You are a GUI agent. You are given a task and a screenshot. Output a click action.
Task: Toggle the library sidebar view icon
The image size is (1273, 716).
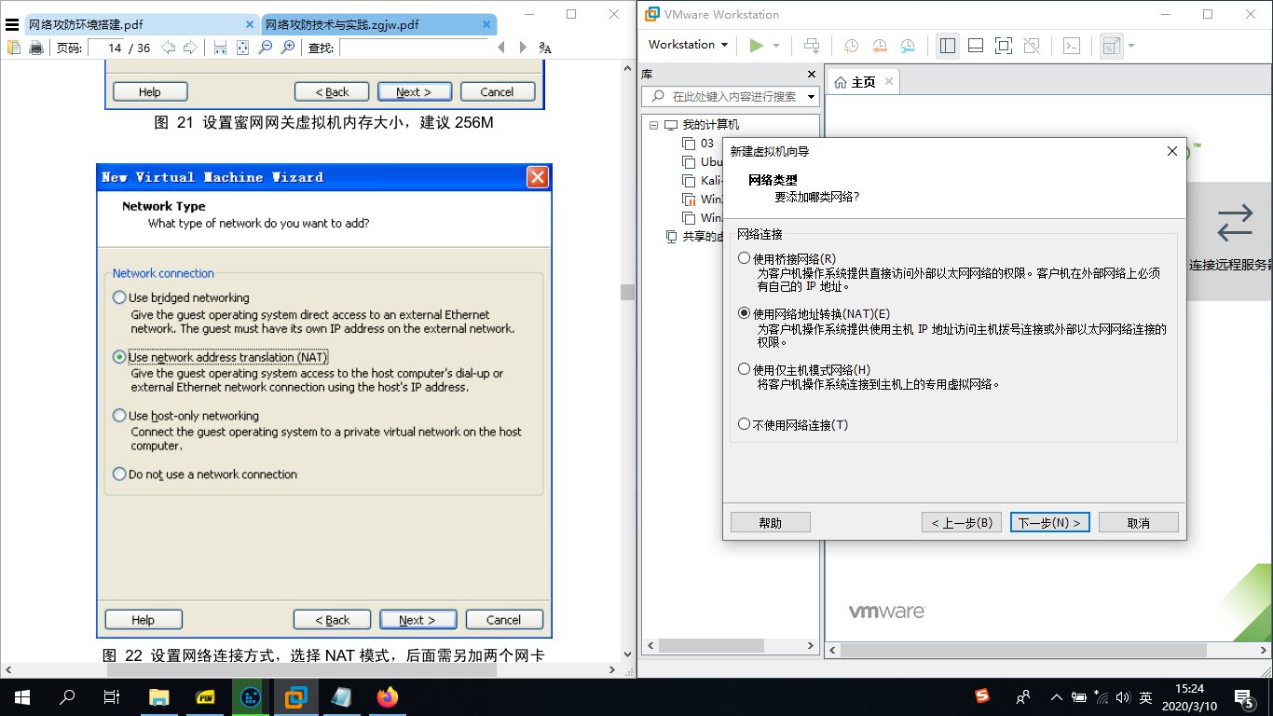[x=948, y=45]
